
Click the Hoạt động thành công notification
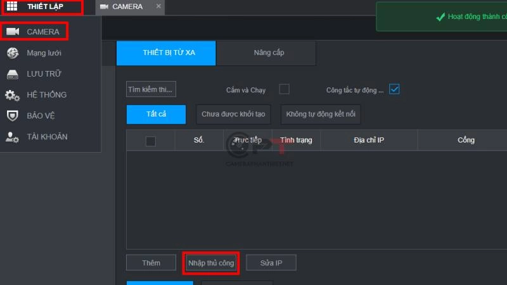click(442, 17)
